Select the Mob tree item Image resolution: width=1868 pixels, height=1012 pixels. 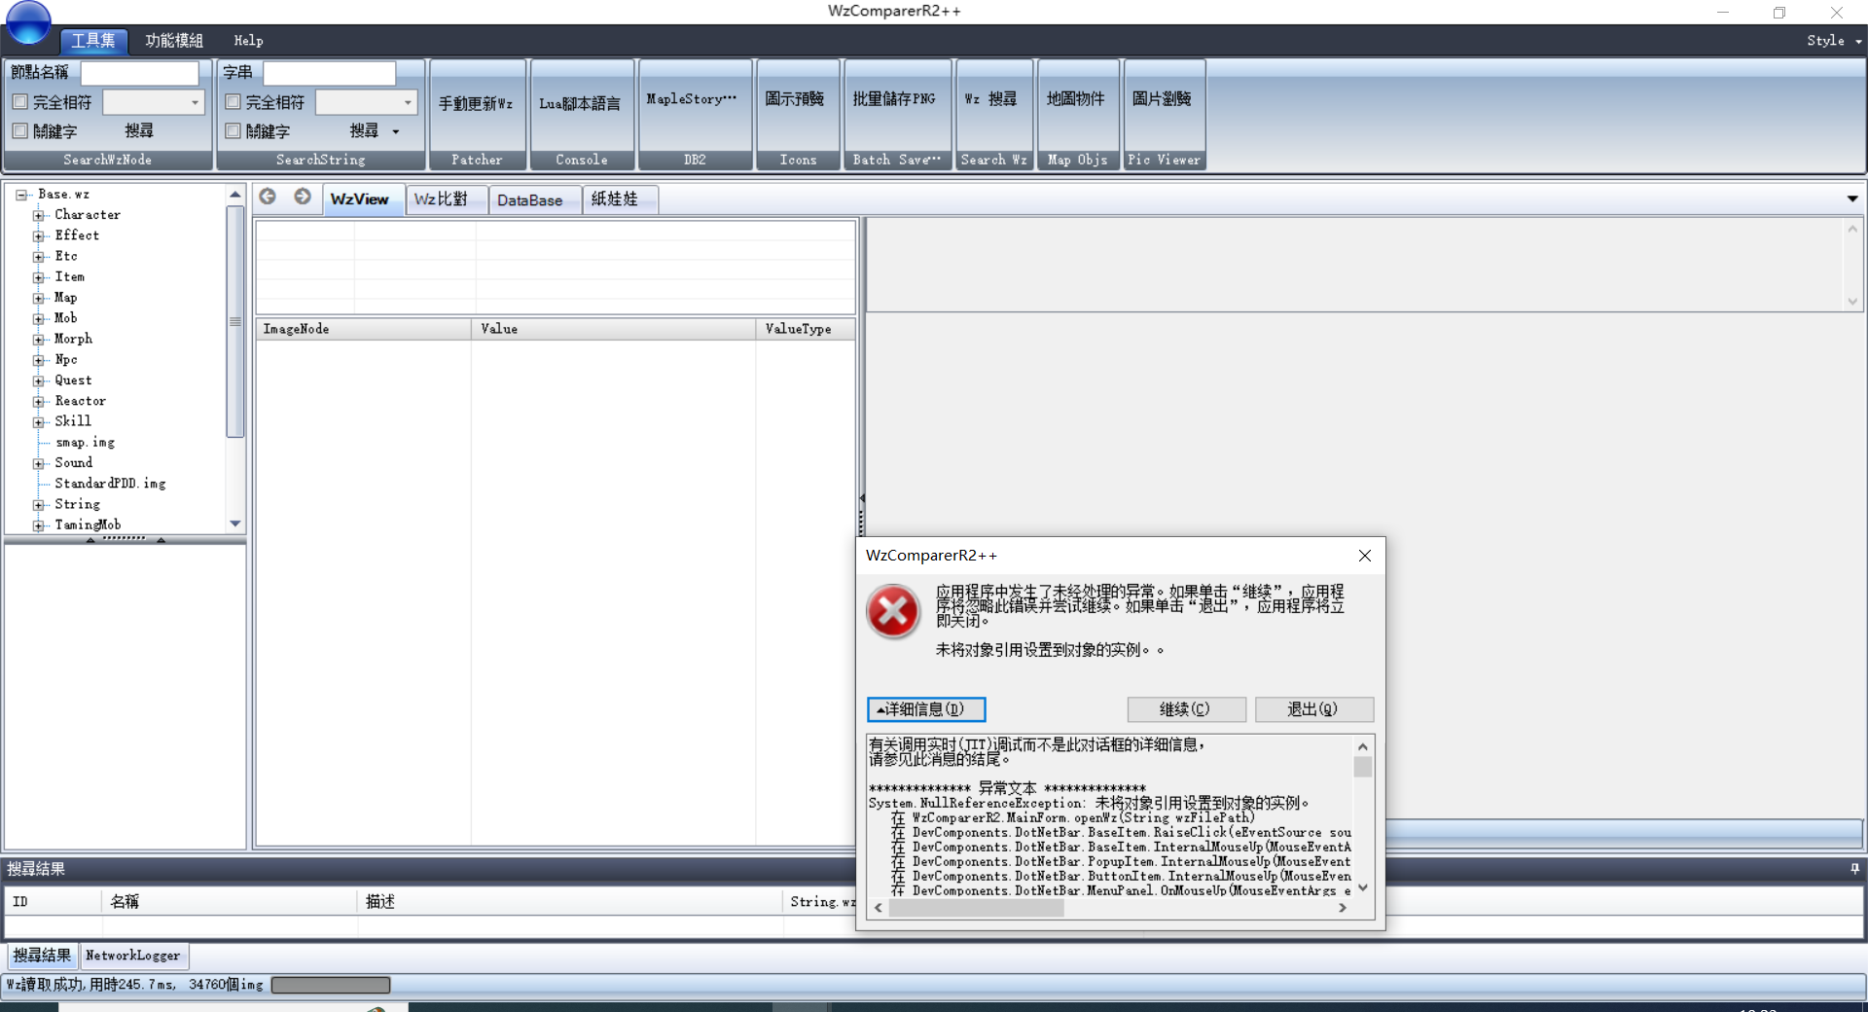(65, 318)
